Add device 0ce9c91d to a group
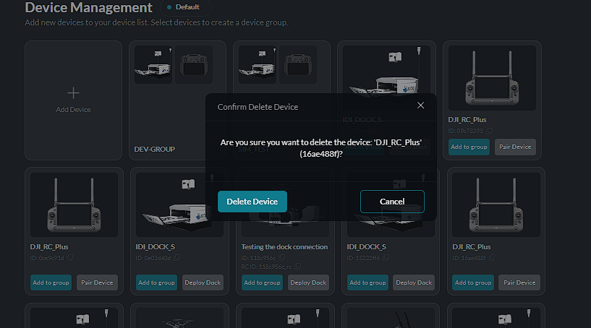 click(x=51, y=282)
